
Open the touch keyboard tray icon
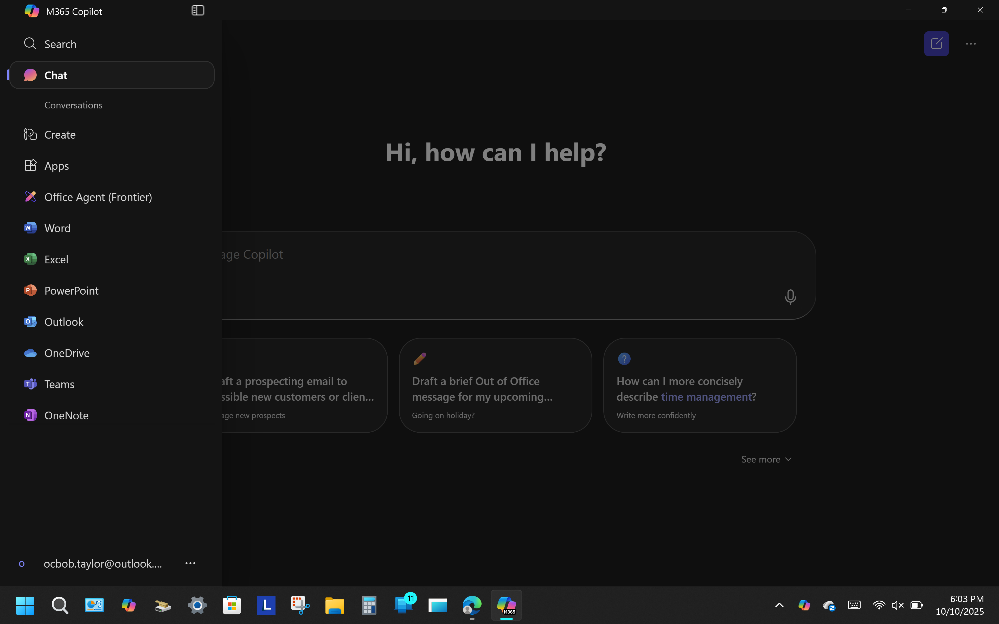click(854, 606)
